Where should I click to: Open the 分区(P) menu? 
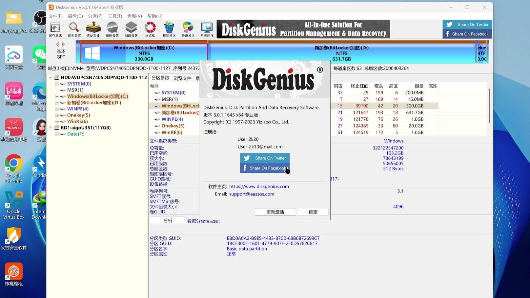95,16
